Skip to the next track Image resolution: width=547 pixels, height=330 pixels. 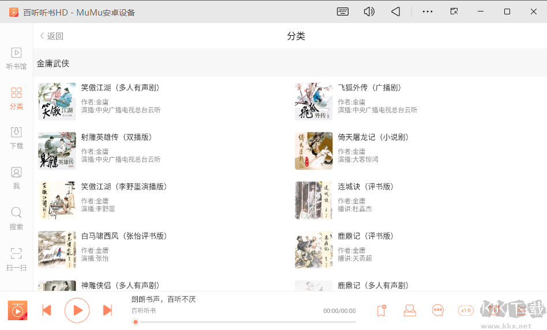coord(107,310)
